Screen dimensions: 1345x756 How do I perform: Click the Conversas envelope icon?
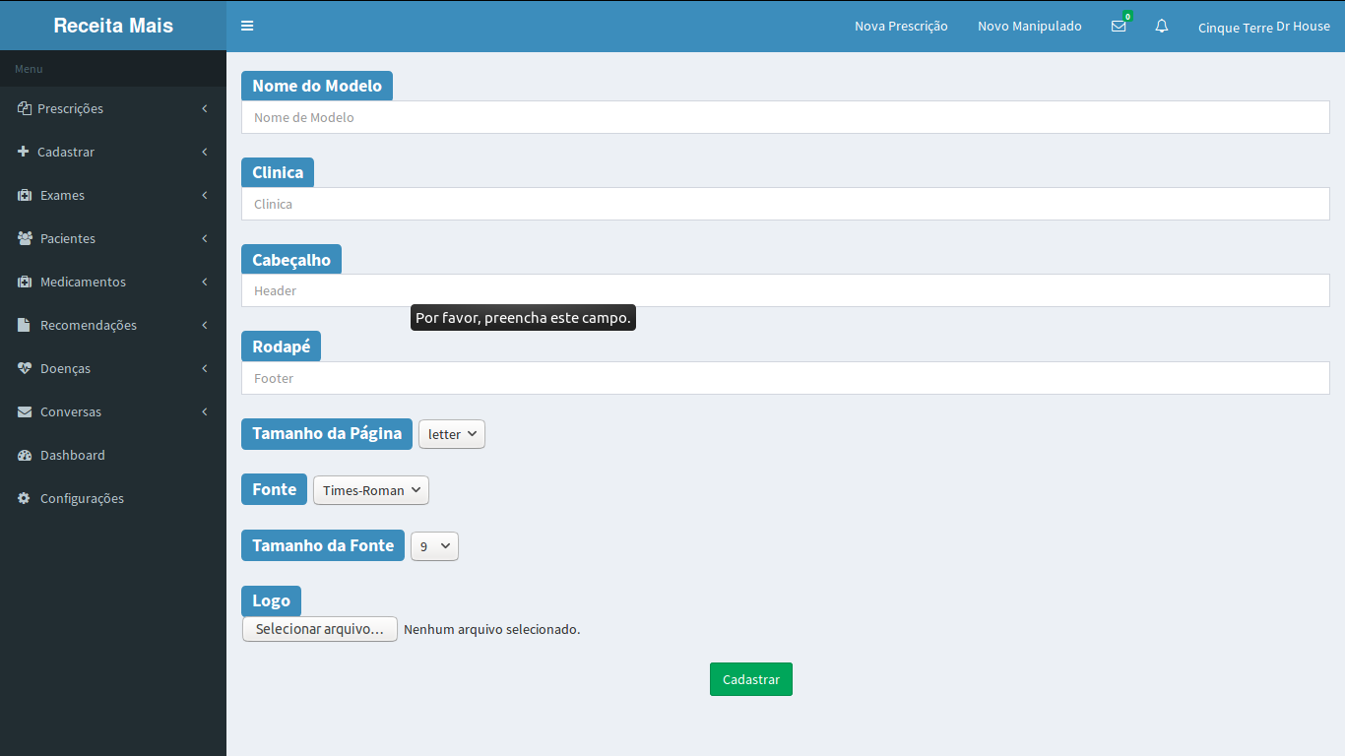25,411
